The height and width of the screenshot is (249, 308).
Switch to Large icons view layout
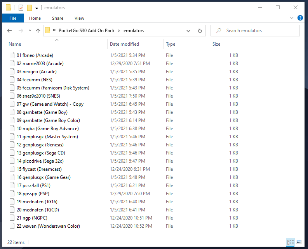[x=298, y=242]
